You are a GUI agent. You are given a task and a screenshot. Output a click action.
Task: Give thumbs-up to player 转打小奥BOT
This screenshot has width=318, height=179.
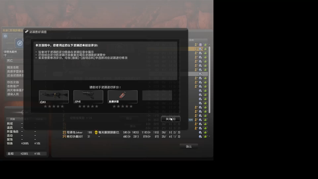[x=205, y=136]
